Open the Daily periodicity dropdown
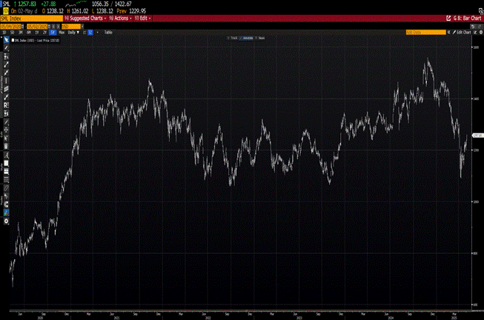The image size is (484, 320). click(73, 33)
